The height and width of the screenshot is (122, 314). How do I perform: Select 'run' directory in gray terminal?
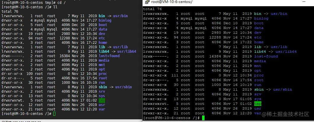[x=102, y=83]
